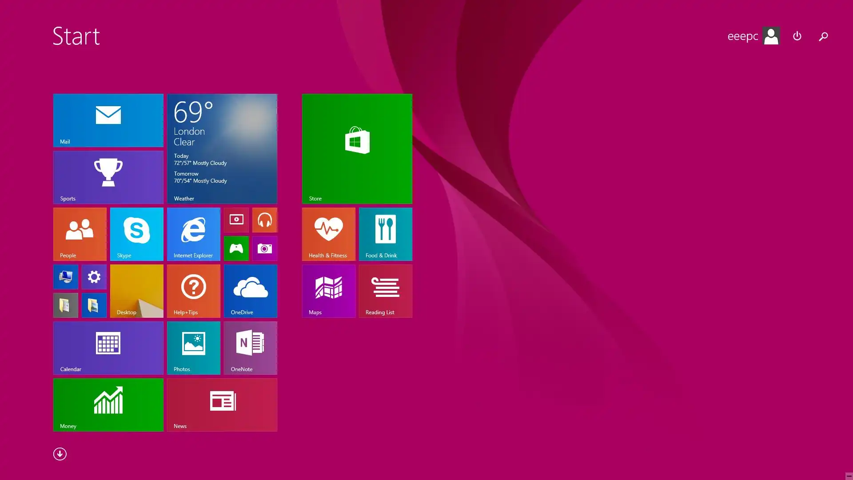Open the PC Settings gear tile
The width and height of the screenshot is (853, 480).
point(94,276)
